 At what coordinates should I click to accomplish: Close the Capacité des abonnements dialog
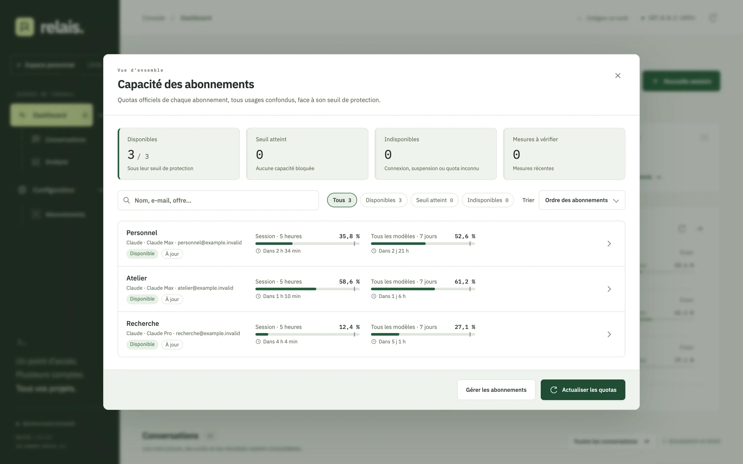click(618, 76)
